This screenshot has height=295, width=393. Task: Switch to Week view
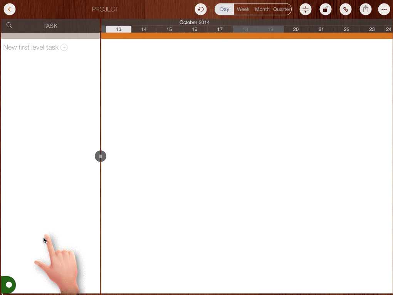click(243, 9)
